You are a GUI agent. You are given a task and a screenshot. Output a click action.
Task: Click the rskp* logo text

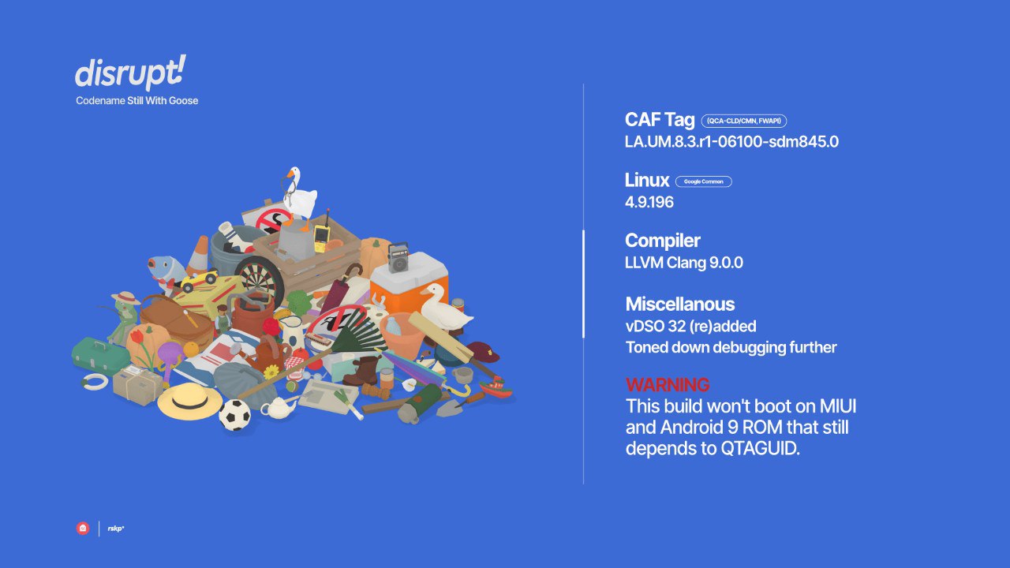(x=116, y=529)
